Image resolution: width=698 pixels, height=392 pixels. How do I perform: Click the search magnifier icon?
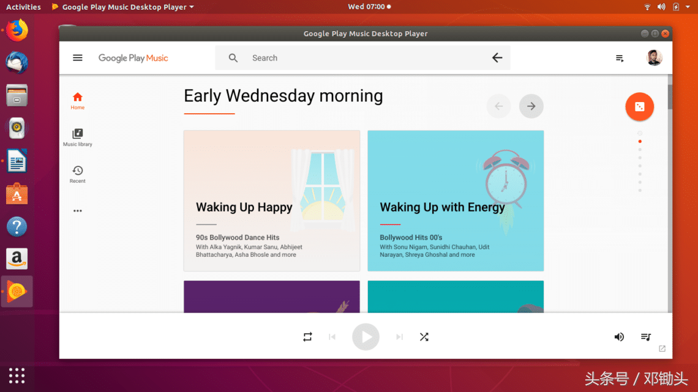point(233,57)
